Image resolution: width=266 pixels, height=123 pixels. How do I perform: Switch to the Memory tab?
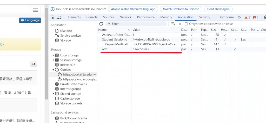pyautogui.click(x=166, y=17)
